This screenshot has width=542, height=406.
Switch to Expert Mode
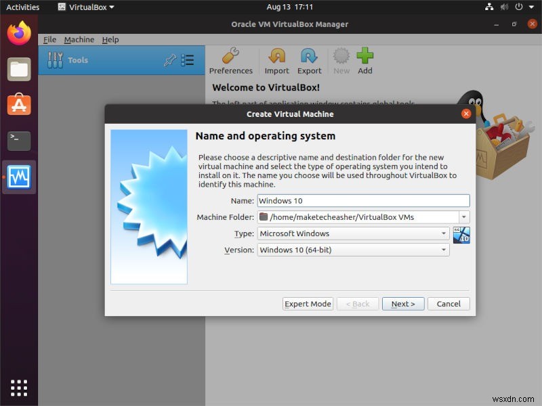point(308,304)
